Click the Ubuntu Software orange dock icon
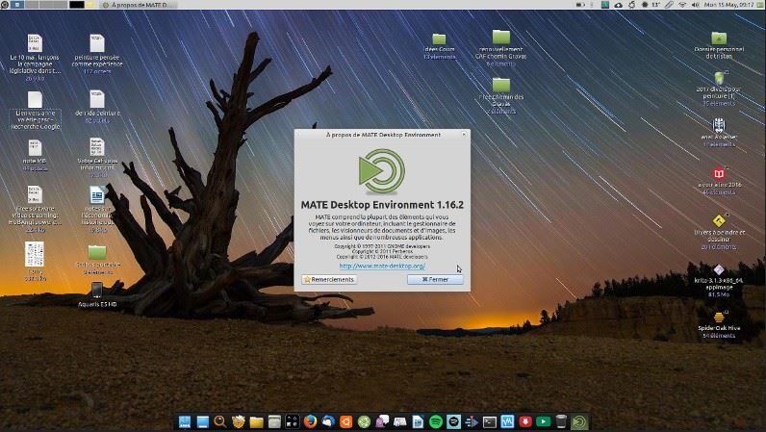 pos(345,421)
